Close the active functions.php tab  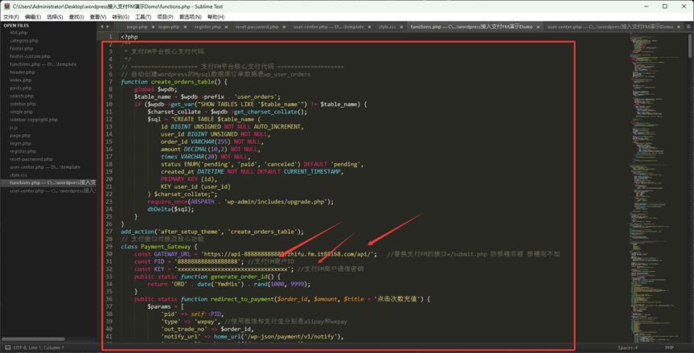pyautogui.click(x=538, y=27)
